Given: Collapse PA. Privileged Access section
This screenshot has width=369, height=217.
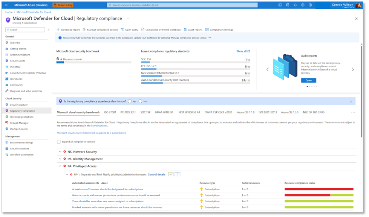Looking at the screenshot, I should click(60, 166).
